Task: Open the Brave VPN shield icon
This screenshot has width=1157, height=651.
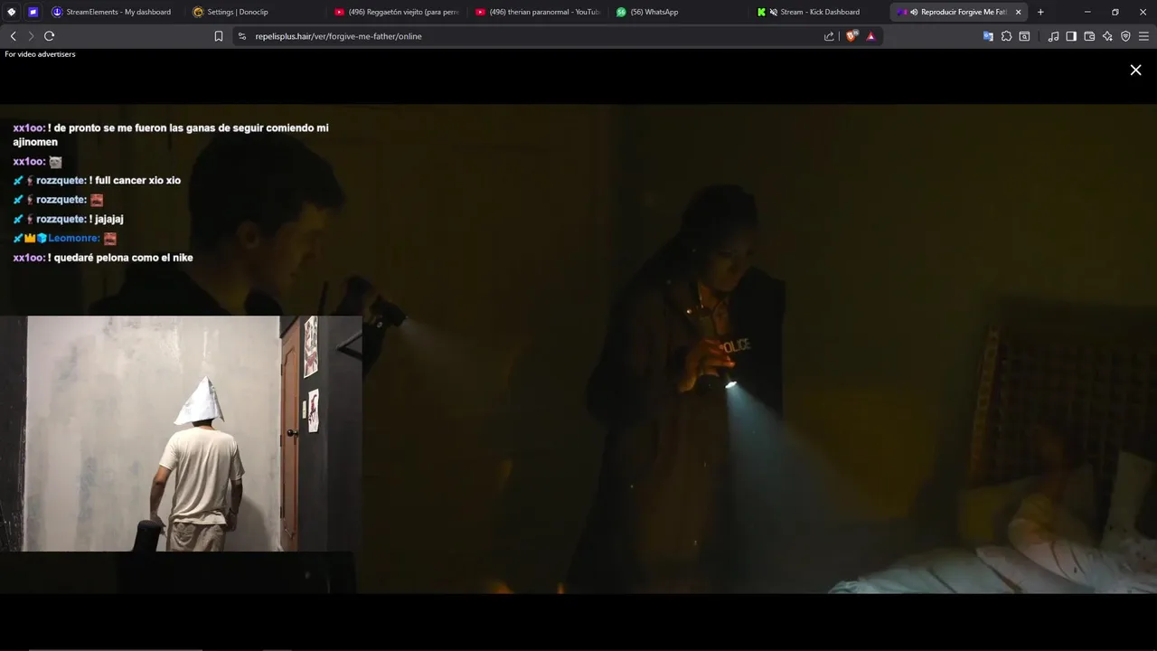Action: click(1125, 36)
